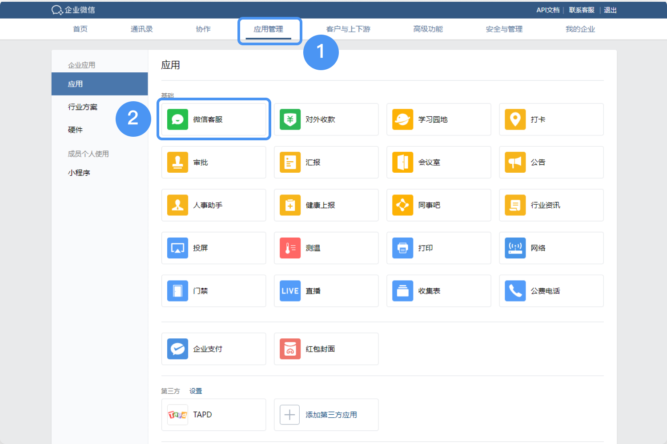Open the 投屏 screen cast icon
This screenshot has width=667, height=444.
177,248
